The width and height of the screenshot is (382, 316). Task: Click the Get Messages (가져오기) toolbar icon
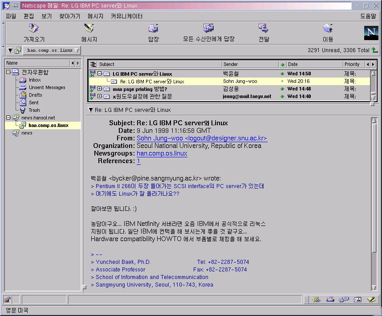point(34,29)
